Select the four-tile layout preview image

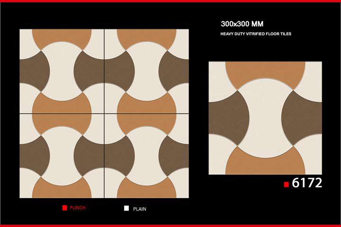pos(104,113)
